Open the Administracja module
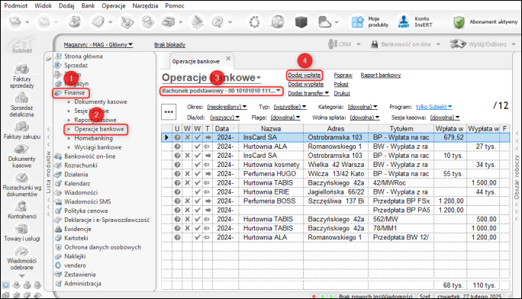Image resolution: width=522 pixels, height=299 pixels. tap(82, 284)
